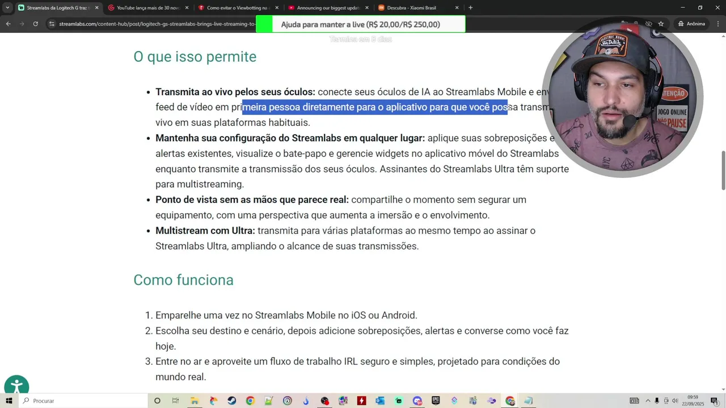The height and width of the screenshot is (408, 726).
Task: Switch to the YouTube lança tab
Action: (x=147, y=8)
